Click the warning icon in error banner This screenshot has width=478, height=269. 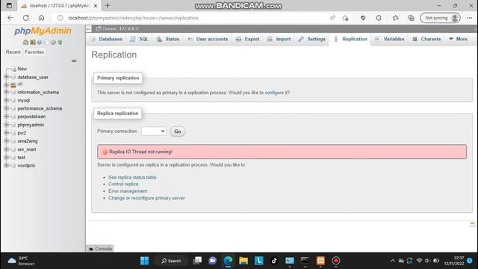click(x=105, y=152)
